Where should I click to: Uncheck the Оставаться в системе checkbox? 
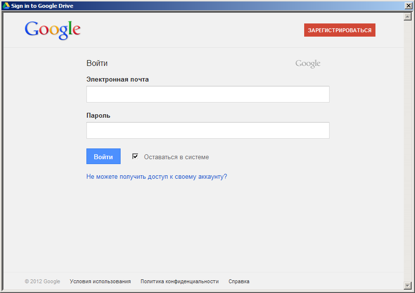(x=135, y=156)
